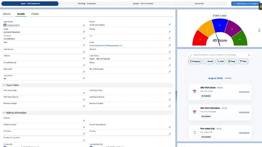
Task: Open the Pre-sales Call event card
Action: point(220,132)
